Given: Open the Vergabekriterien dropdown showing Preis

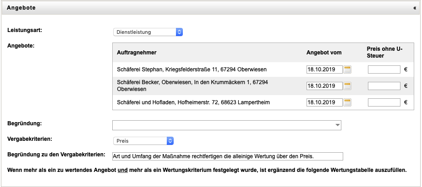Looking at the screenshot, I should click(143, 141).
